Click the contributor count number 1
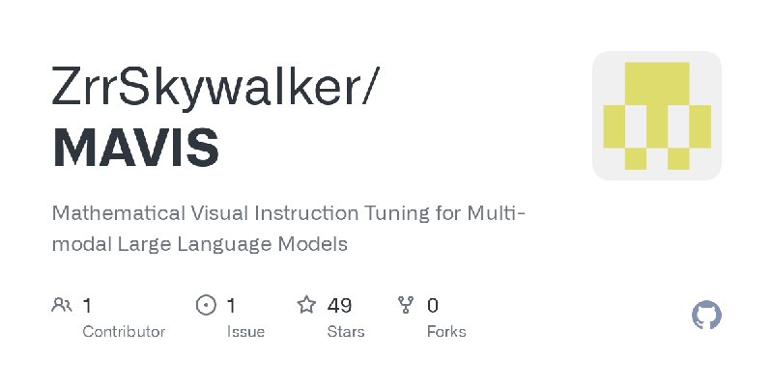 pyautogui.click(x=87, y=306)
